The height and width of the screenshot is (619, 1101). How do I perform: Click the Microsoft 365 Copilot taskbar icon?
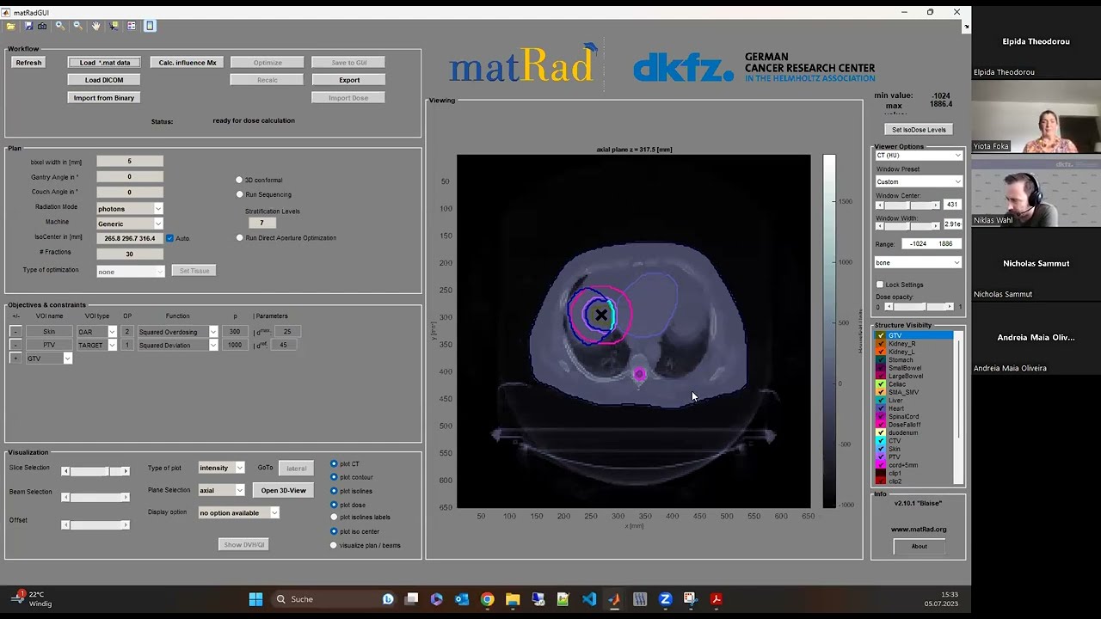click(x=436, y=599)
